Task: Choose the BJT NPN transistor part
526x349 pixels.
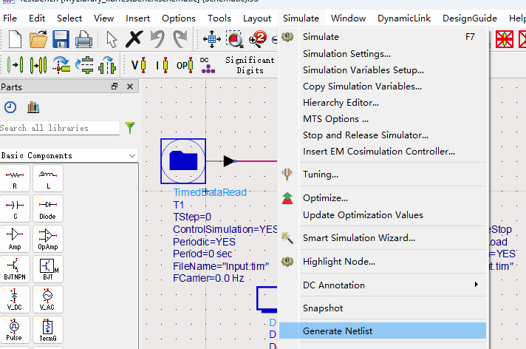Action: point(16,268)
